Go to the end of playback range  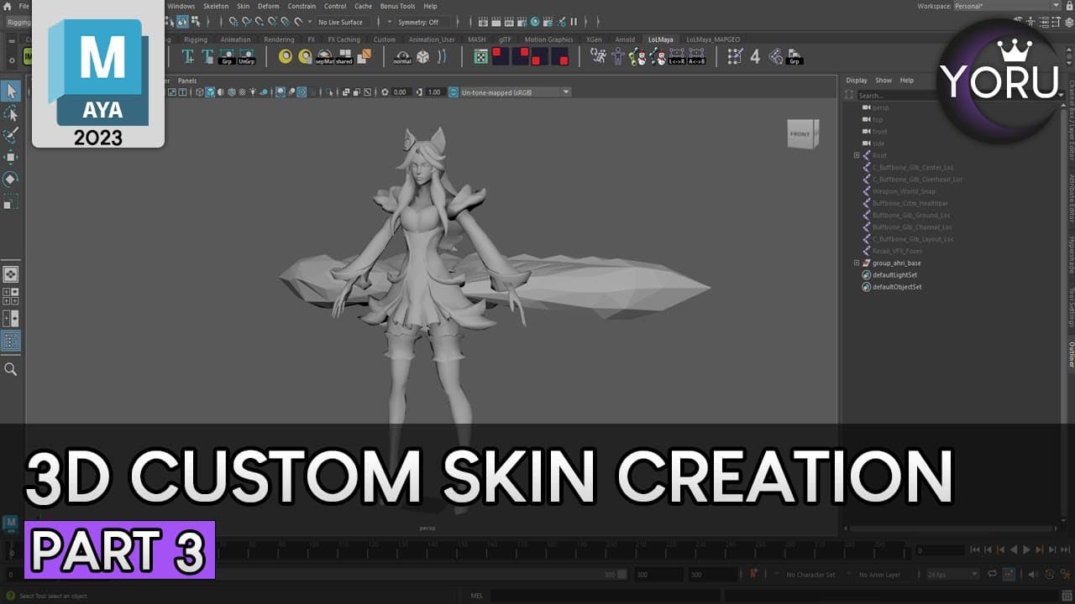[x=1065, y=550]
